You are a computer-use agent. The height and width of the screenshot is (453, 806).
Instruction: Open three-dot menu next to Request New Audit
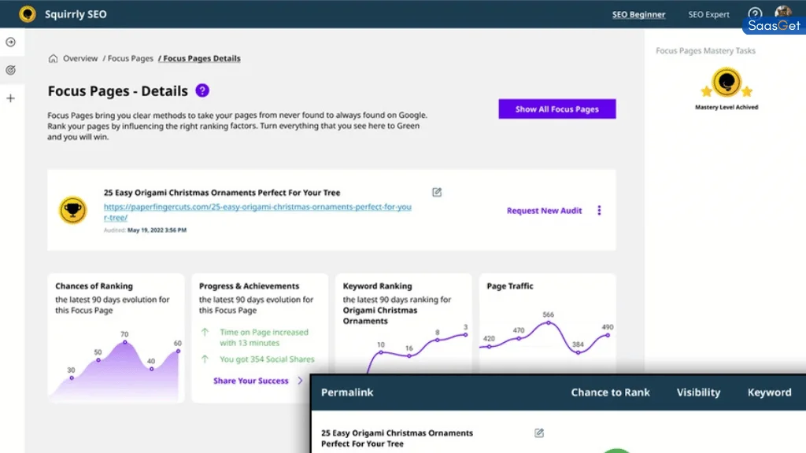599,211
